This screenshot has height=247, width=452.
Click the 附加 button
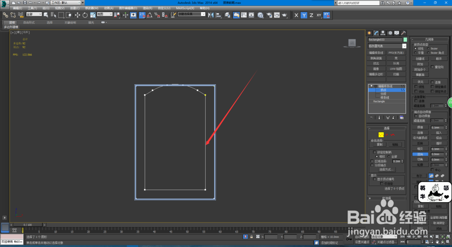[x=420, y=64]
